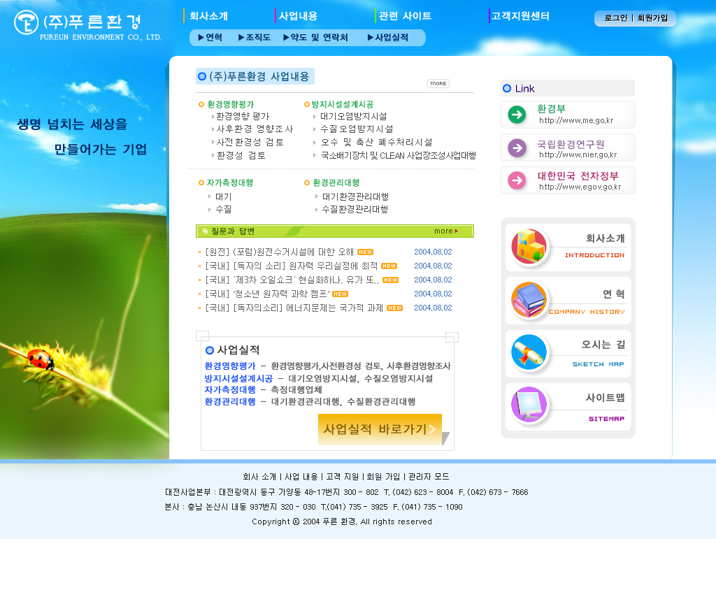
Task: Click the pink arrow icon for 대한민국 전자정부
Action: [517, 180]
